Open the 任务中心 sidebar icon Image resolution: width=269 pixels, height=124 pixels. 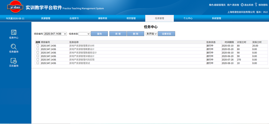[x=14, y=32]
